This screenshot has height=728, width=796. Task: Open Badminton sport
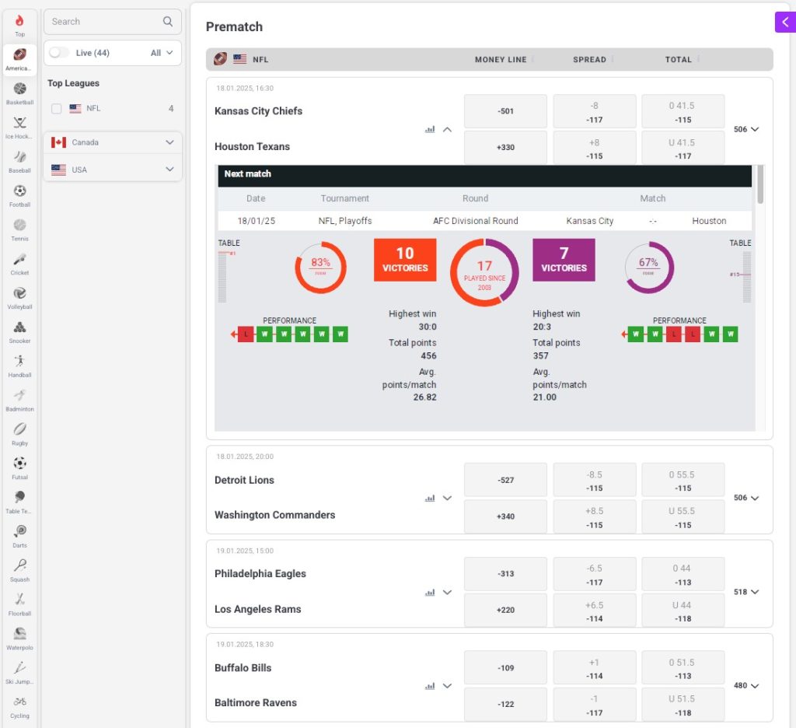tap(19, 401)
